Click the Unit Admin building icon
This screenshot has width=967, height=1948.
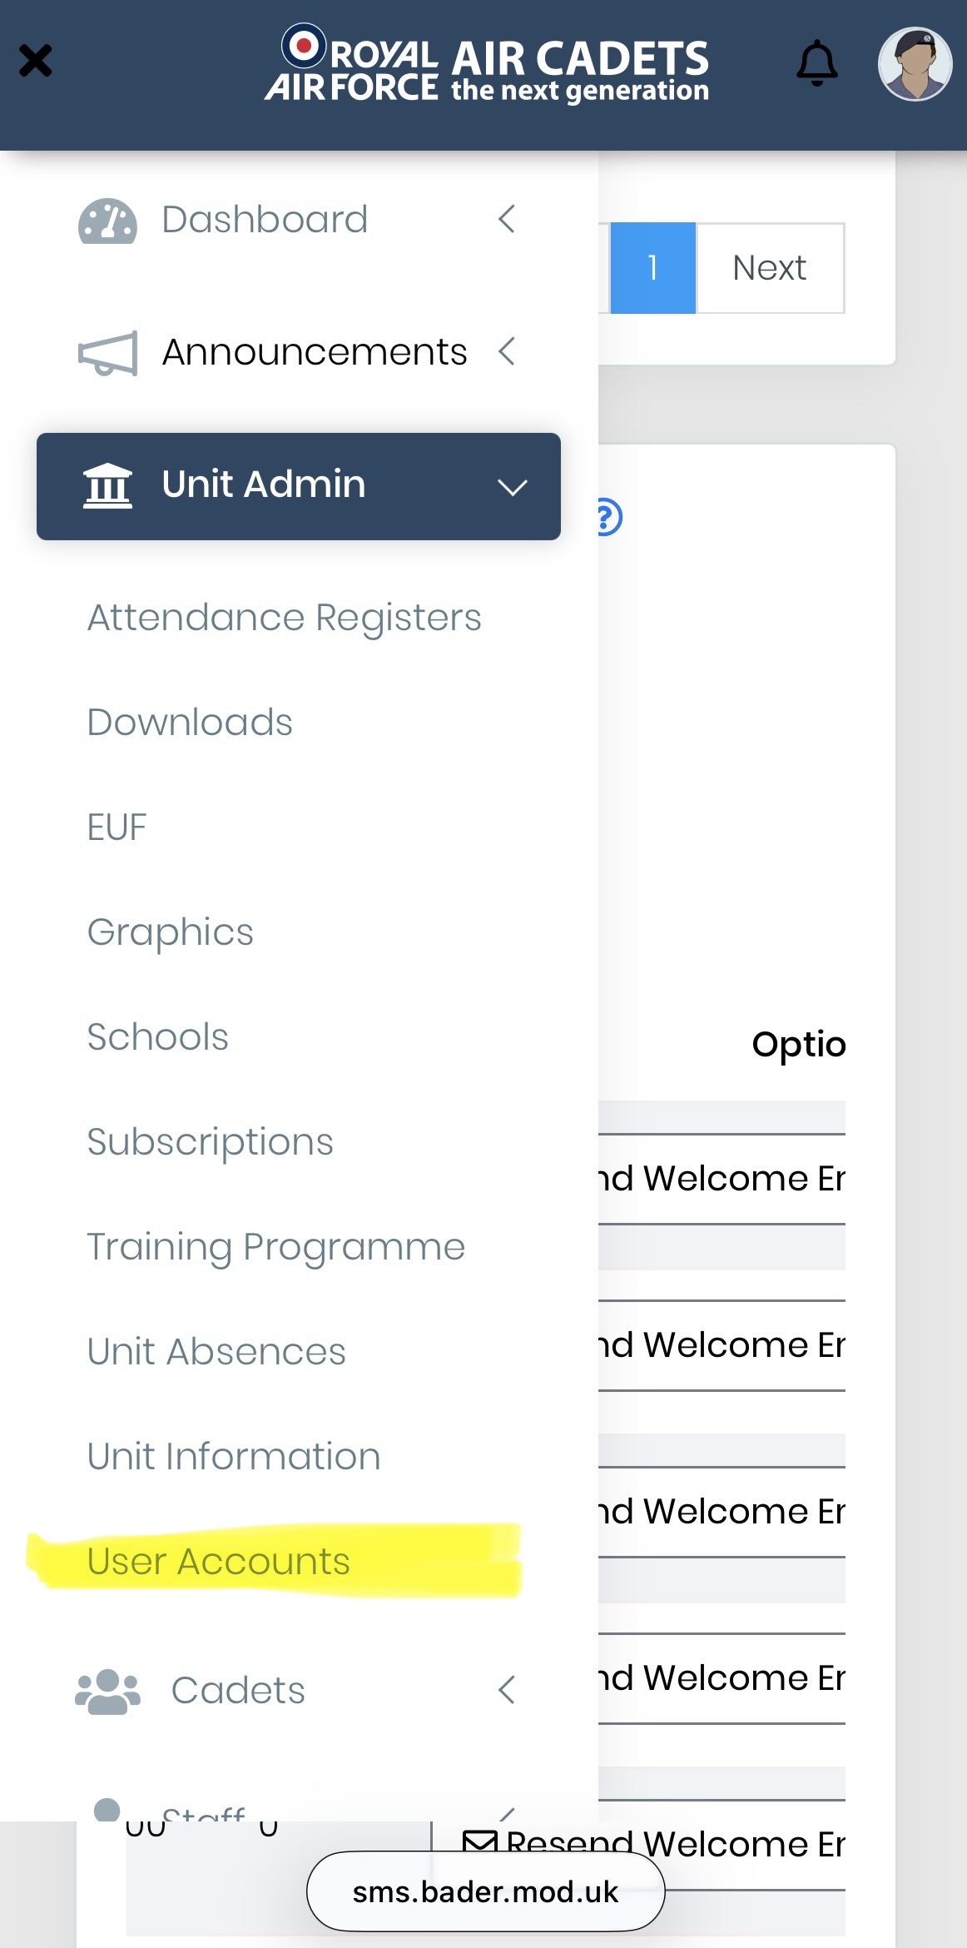107,485
